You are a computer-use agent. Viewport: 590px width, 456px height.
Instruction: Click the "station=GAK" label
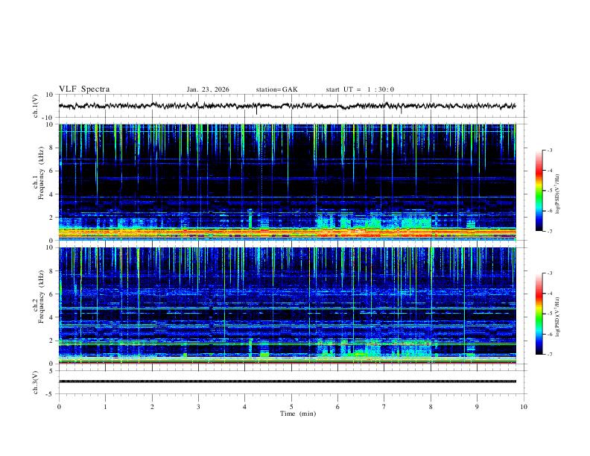pyautogui.click(x=276, y=89)
